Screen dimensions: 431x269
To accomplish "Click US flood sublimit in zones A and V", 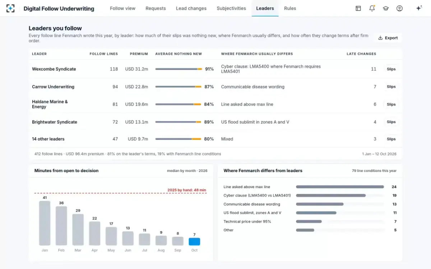I will click(255, 122).
